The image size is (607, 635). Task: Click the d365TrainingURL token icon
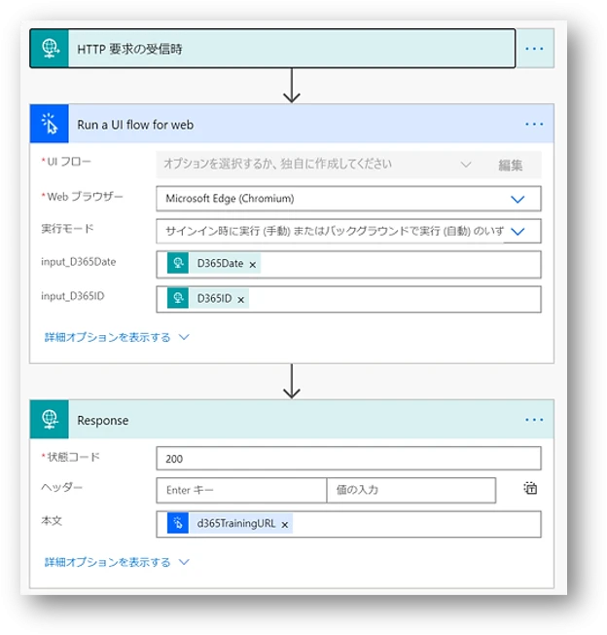point(178,523)
